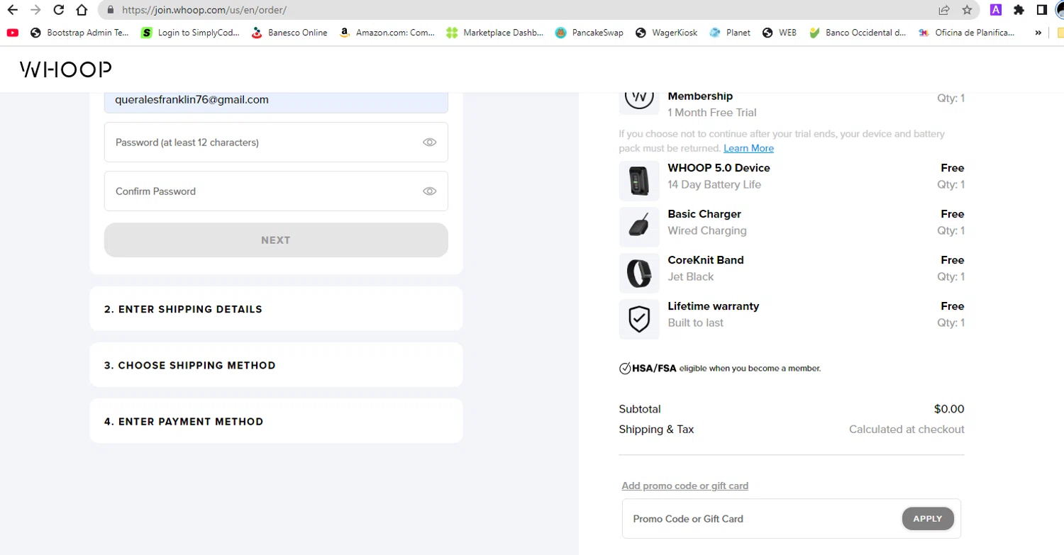This screenshot has height=555, width=1064.
Task: Click the HSA/FSA eligible badge
Action: tap(720, 369)
